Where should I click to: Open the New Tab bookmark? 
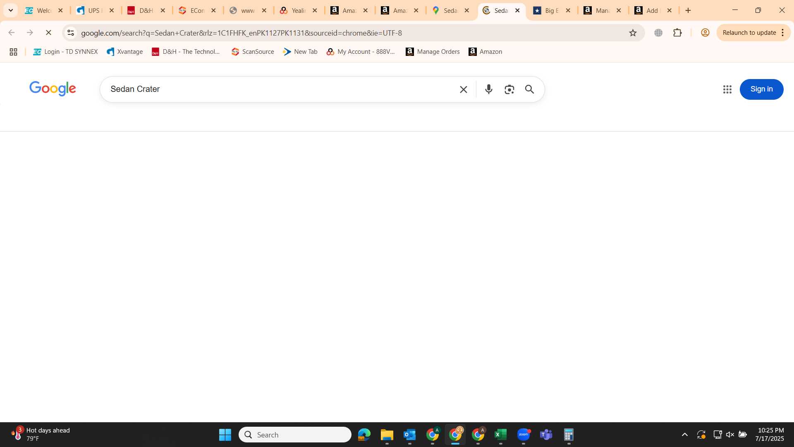(x=300, y=52)
